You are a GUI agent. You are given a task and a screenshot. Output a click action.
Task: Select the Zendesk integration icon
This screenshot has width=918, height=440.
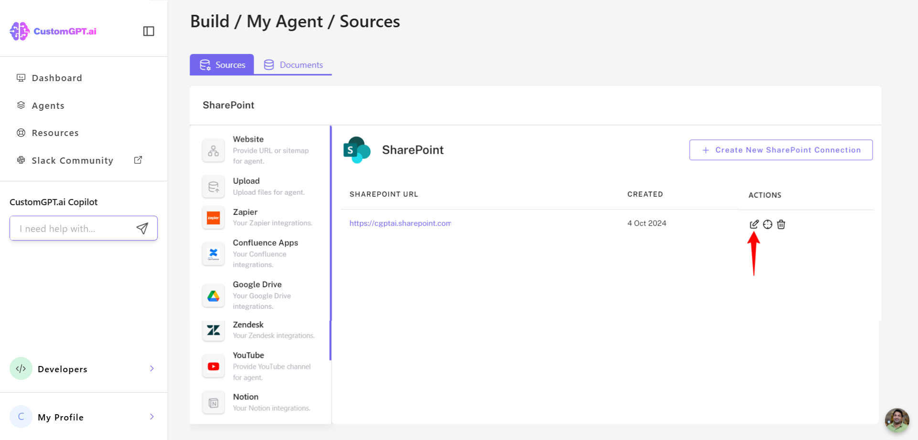pyautogui.click(x=213, y=330)
